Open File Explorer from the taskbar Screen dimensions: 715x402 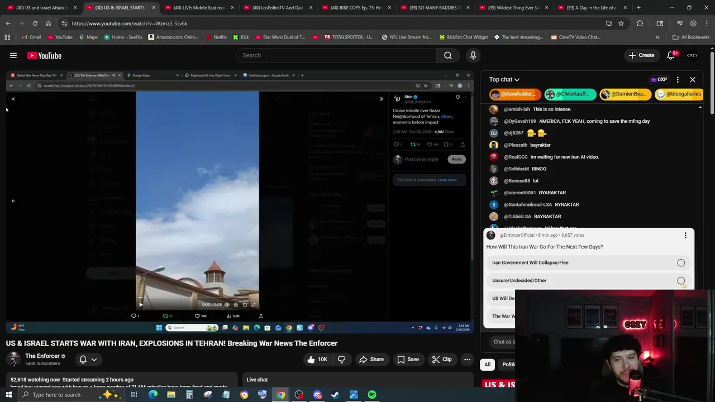tap(171, 395)
